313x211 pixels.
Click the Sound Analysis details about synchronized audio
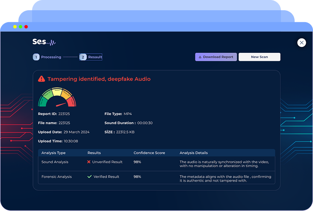[224, 164]
